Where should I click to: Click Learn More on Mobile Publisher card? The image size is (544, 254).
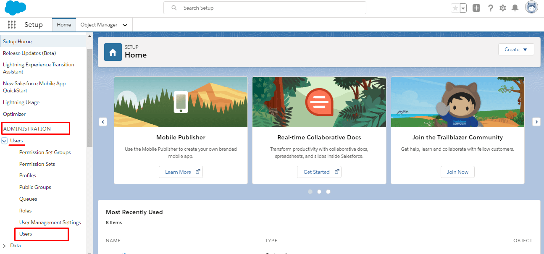(181, 172)
